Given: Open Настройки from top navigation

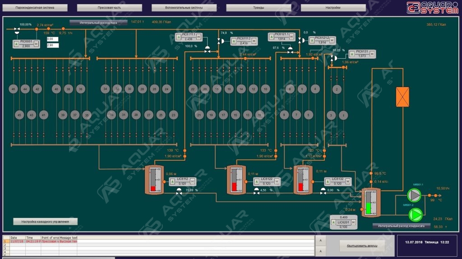Looking at the screenshot, I should point(333,8).
